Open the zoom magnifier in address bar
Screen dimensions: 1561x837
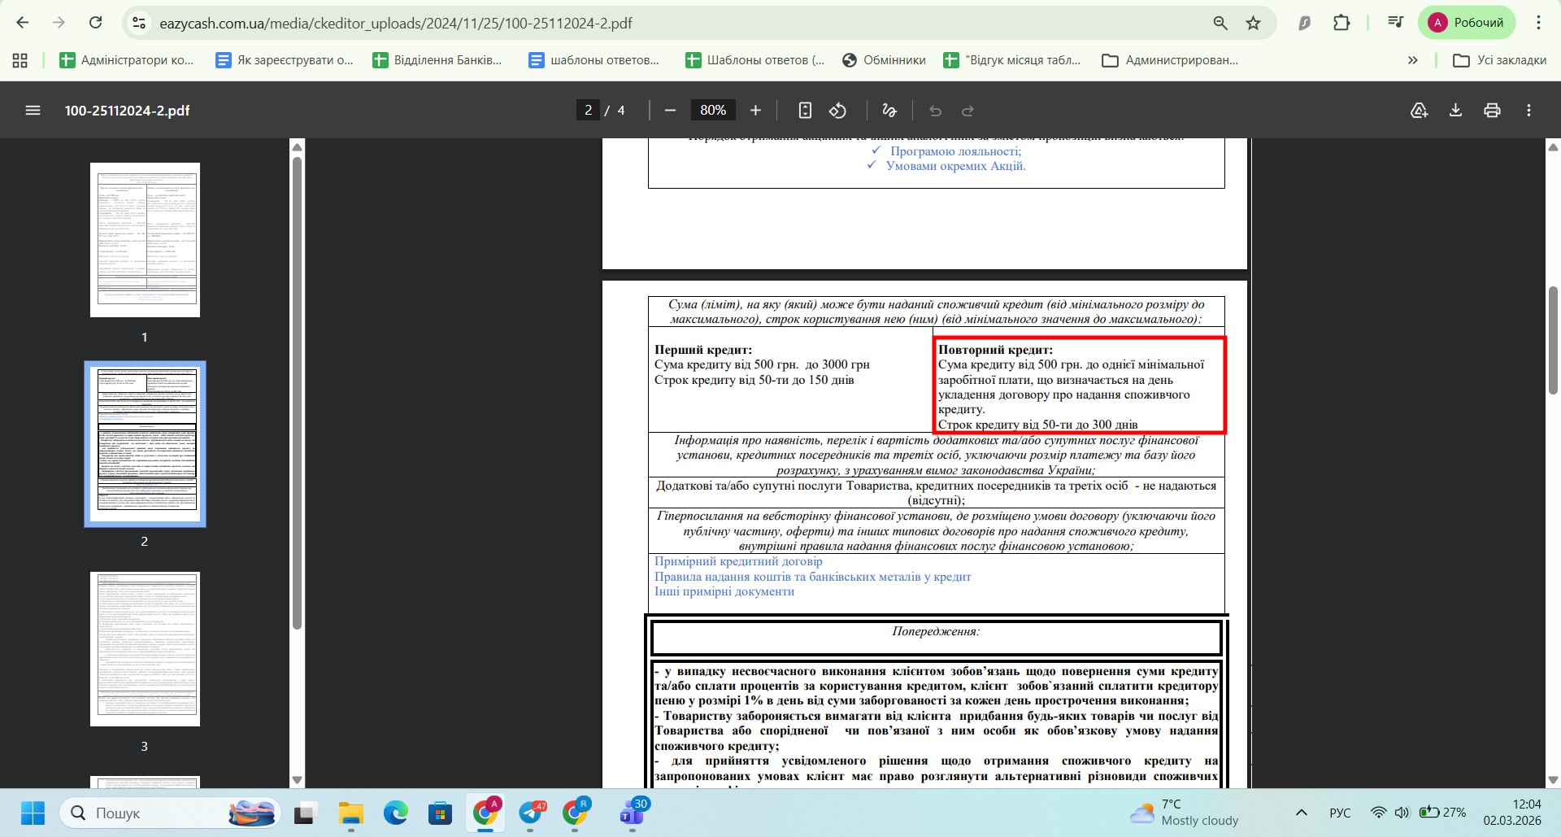coord(1220,23)
